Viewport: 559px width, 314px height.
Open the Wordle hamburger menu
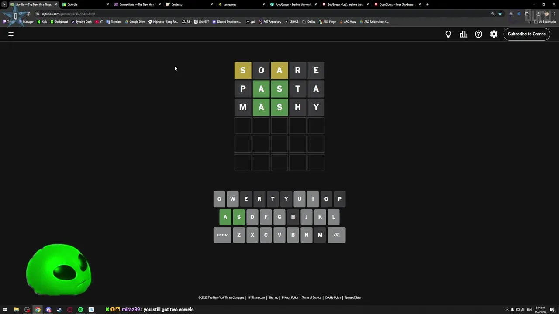point(11,34)
